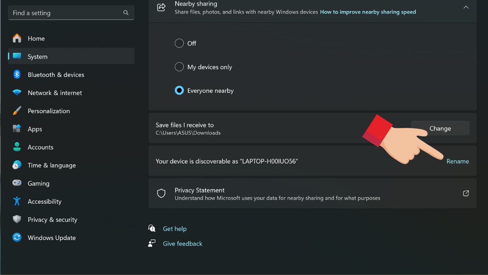Click the Accessibility figure icon
Image resolution: width=488 pixels, height=275 pixels.
pyautogui.click(x=17, y=201)
